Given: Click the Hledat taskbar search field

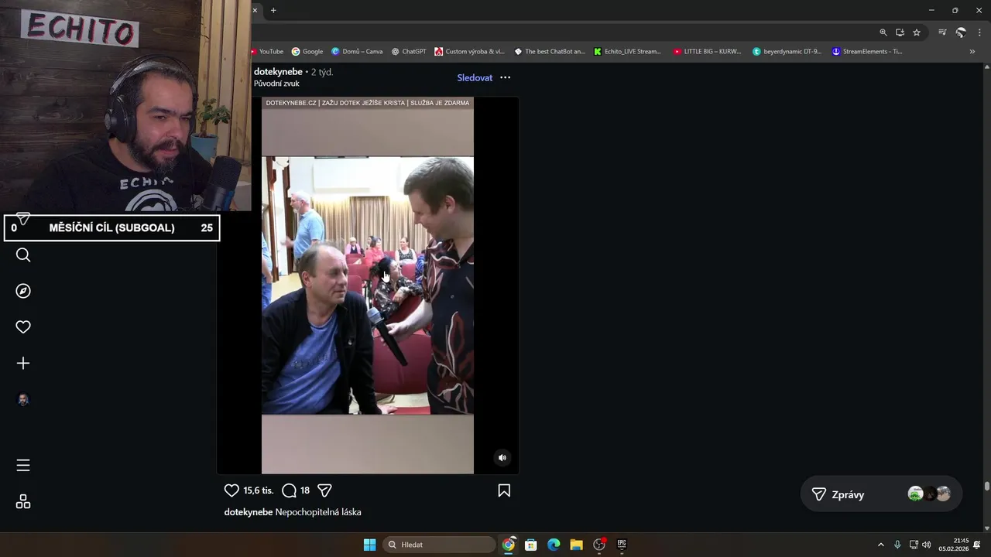Looking at the screenshot, I should coord(441,545).
